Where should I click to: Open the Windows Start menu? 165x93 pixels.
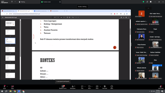point(2,91)
